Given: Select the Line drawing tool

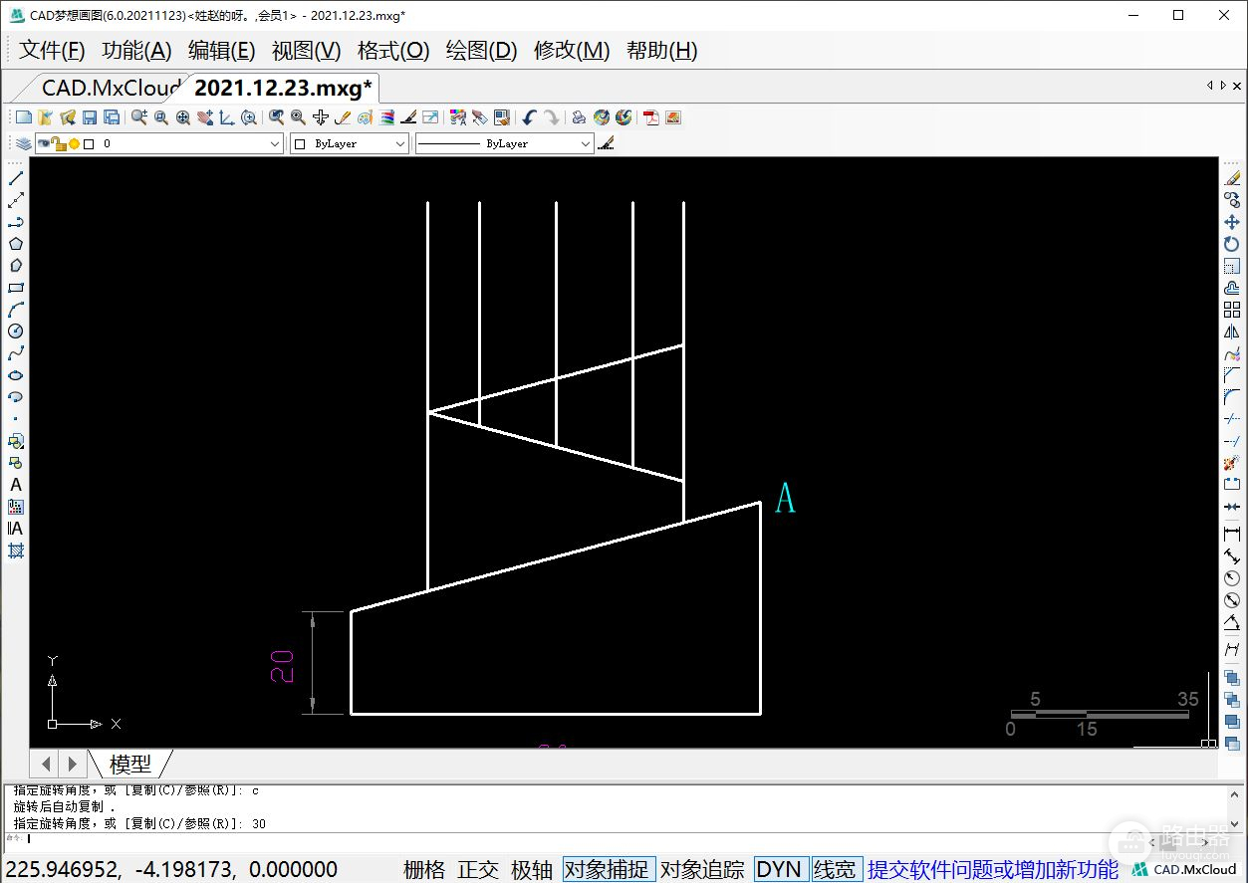Looking at the screenshot, I should click(16, 178).
